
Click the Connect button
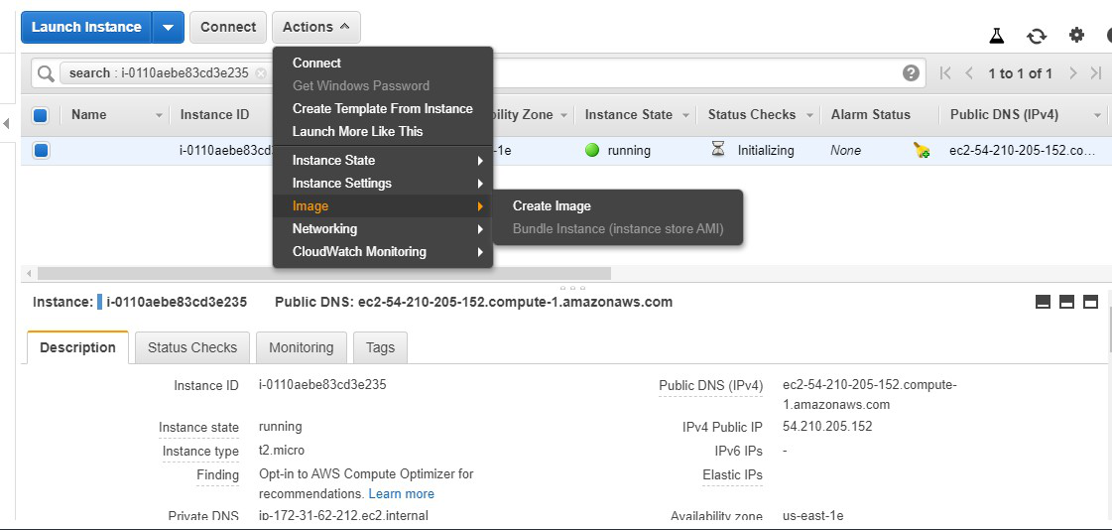(x=228, y=28)
